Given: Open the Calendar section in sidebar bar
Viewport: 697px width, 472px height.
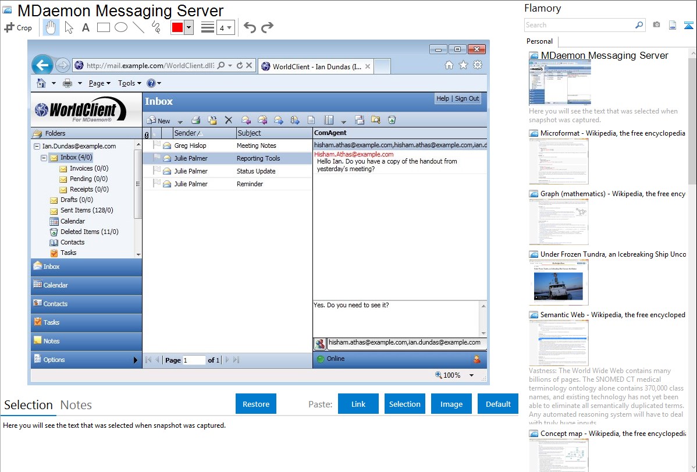Looking at the screenshot, I should pyautogui.click(x=87, y=285).
